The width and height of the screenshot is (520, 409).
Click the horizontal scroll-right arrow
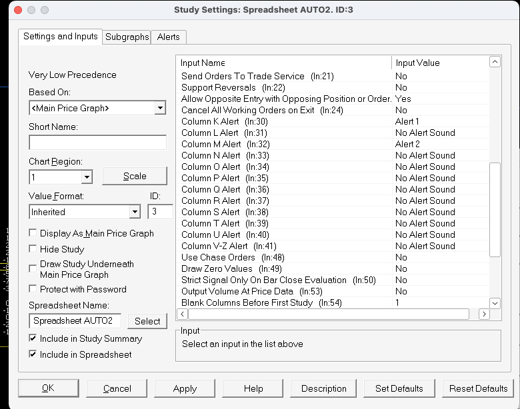coord(483,314)
